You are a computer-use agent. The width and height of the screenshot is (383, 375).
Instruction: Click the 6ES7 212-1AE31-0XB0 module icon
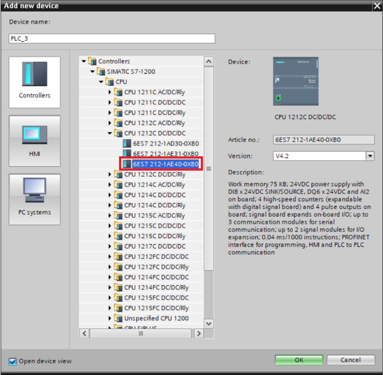[127, 154]
